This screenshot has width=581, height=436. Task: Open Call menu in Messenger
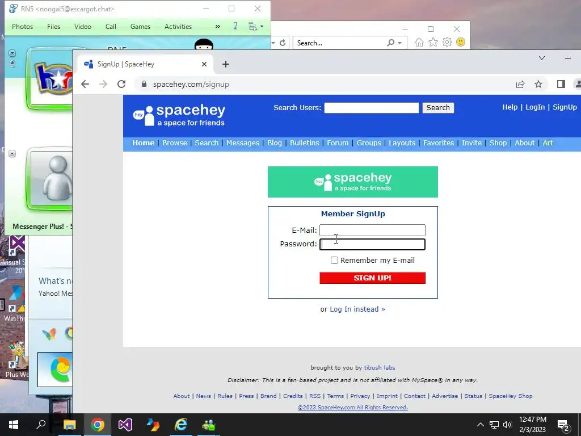coord(111,27)
